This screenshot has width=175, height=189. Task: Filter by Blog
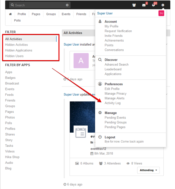(8, 168)
